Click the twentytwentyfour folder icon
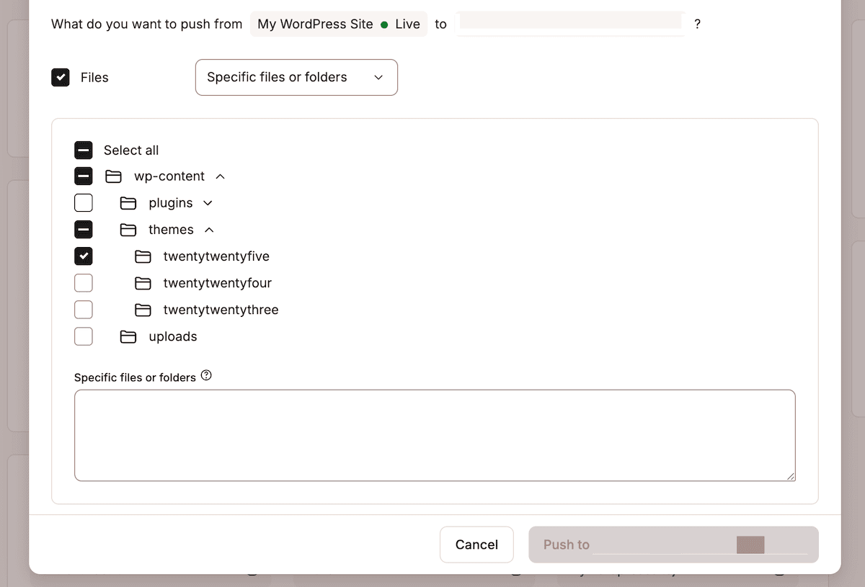This screenshot has width=865, height=587. tap(142, 282)
